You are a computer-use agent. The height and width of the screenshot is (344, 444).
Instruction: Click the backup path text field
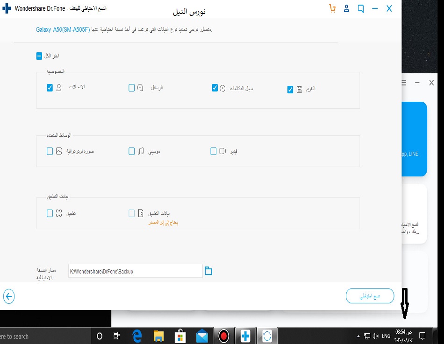[x=135, y=271]
